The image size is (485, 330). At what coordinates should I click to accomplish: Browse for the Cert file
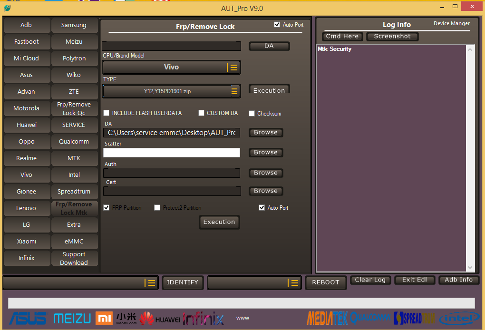click(266, 191)
